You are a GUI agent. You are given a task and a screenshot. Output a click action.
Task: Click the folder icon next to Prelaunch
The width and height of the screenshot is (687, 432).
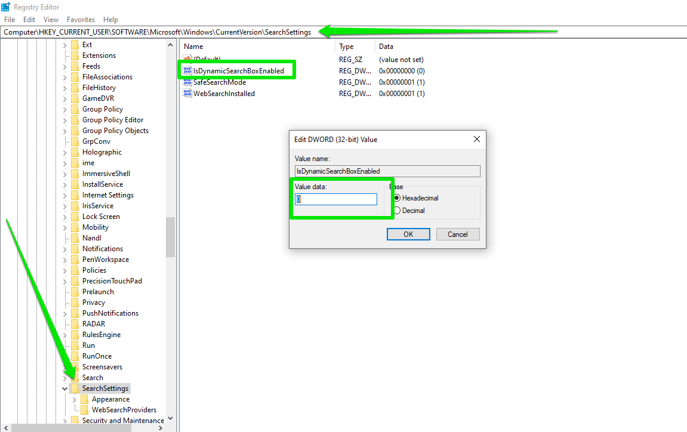[75, 292]
